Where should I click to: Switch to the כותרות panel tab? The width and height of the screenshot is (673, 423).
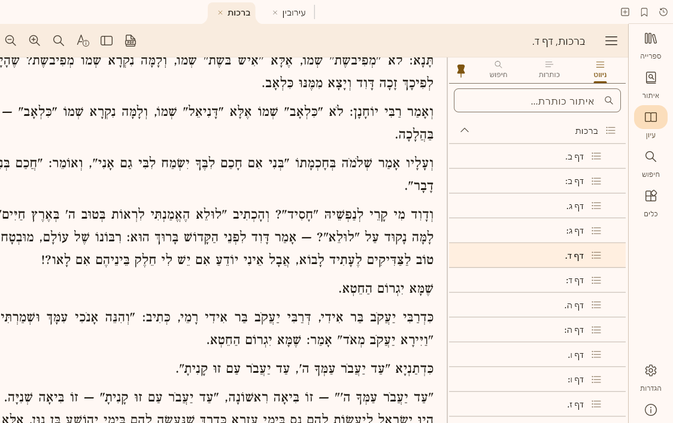click(x=549, y=69)
